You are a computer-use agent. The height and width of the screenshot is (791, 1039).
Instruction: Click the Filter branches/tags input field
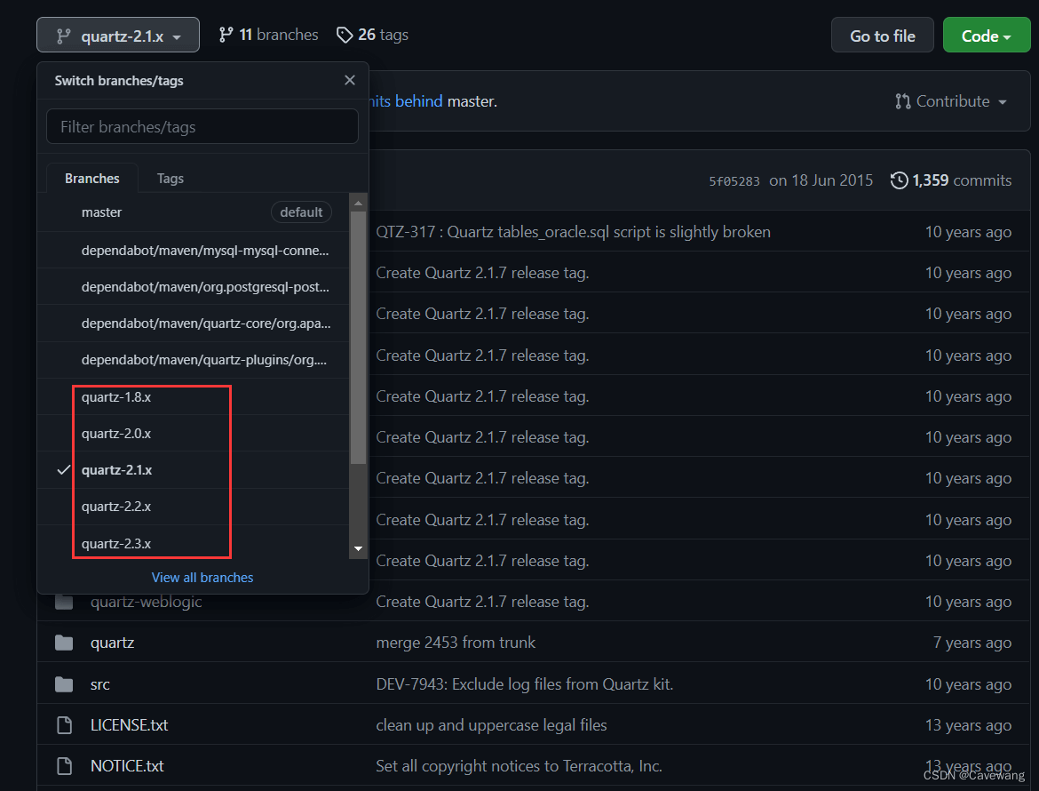202,127
